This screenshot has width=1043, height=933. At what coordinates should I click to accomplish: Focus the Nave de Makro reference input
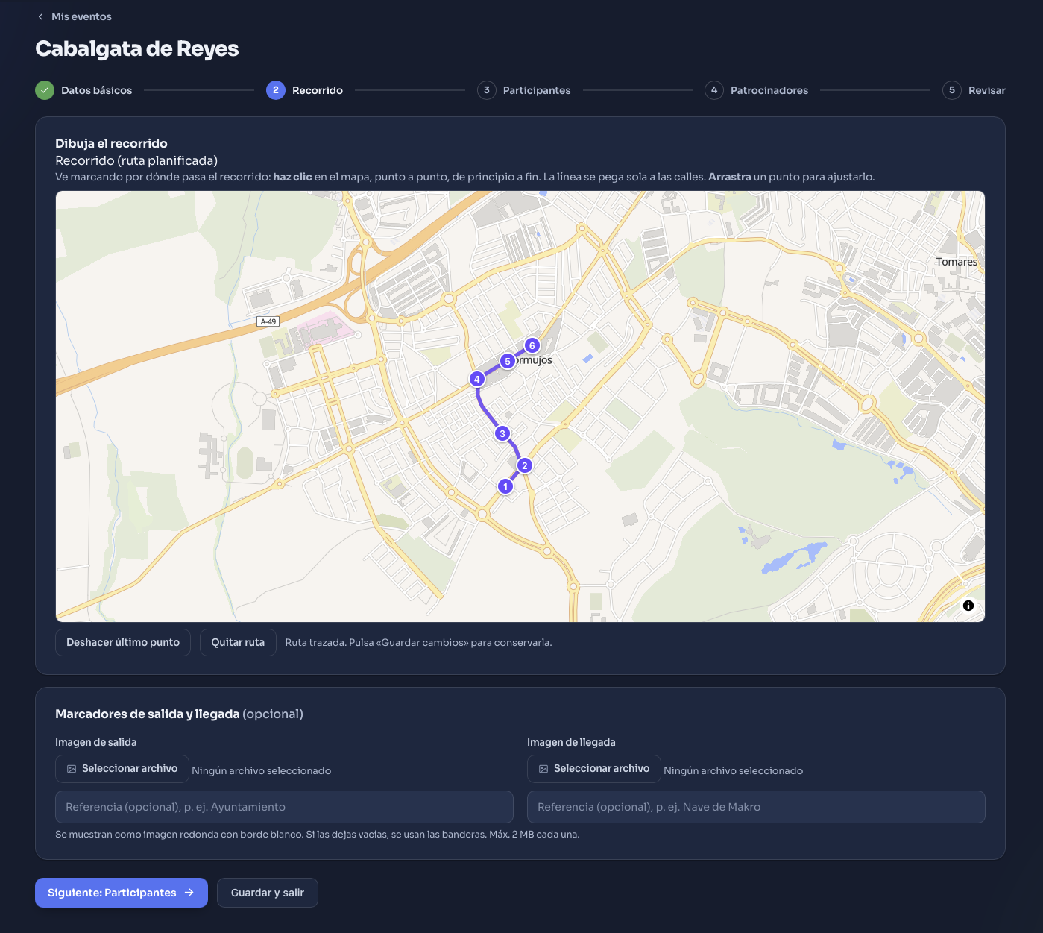point(756,807)
